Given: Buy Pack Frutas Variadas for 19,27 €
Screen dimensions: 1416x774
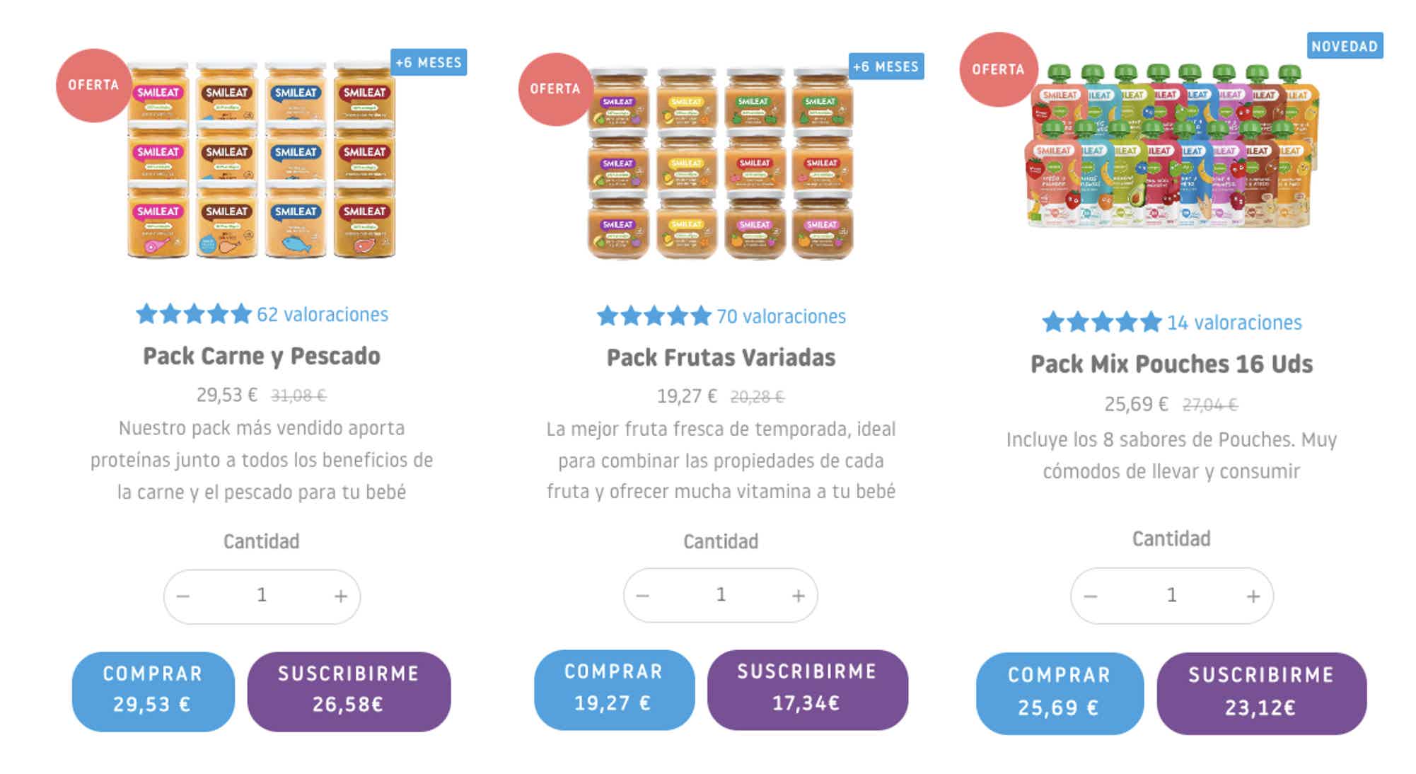Looking at the screenshot, I should (614, 690).
